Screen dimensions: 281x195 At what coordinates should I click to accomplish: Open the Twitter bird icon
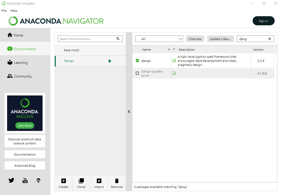(x=11, y=180)
